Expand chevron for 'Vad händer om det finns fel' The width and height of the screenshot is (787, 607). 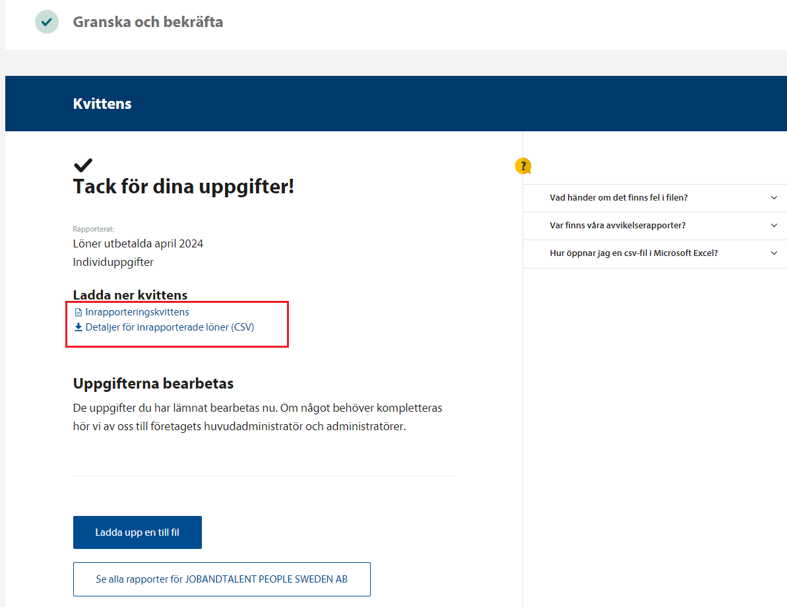tap(774, 197)
